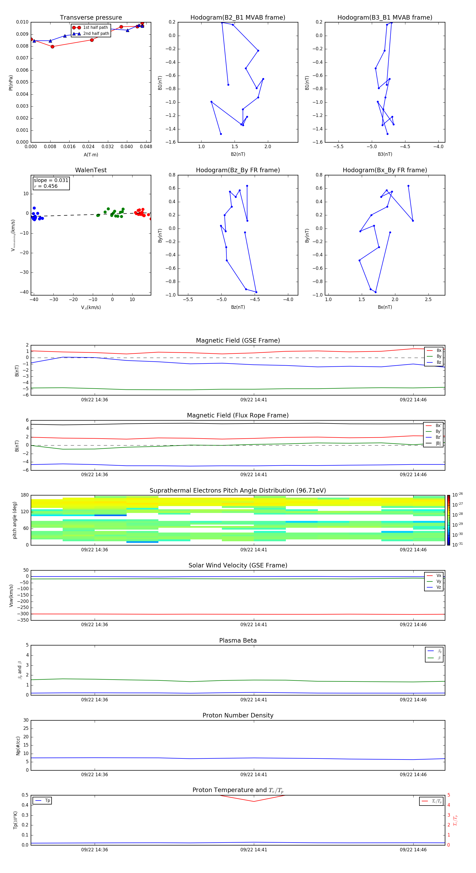The image size is (476, 873).
Task: Click the 'Hodogram(Bx_By FR frame)' title
Action: 385,170
